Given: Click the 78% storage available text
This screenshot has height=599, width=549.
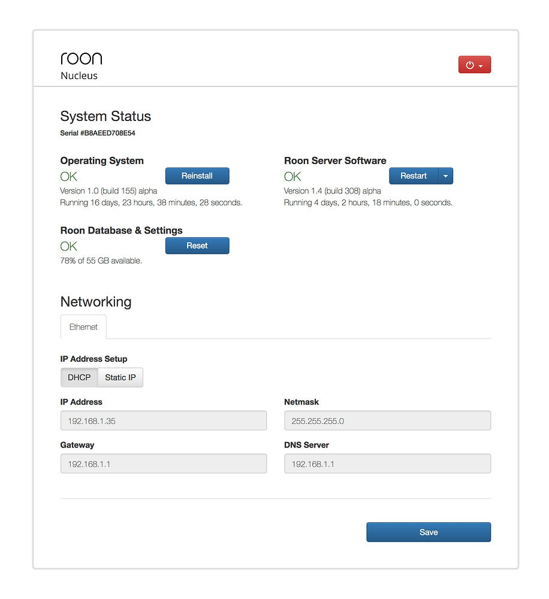Looking at the screenshot, I should pos(101,261).
